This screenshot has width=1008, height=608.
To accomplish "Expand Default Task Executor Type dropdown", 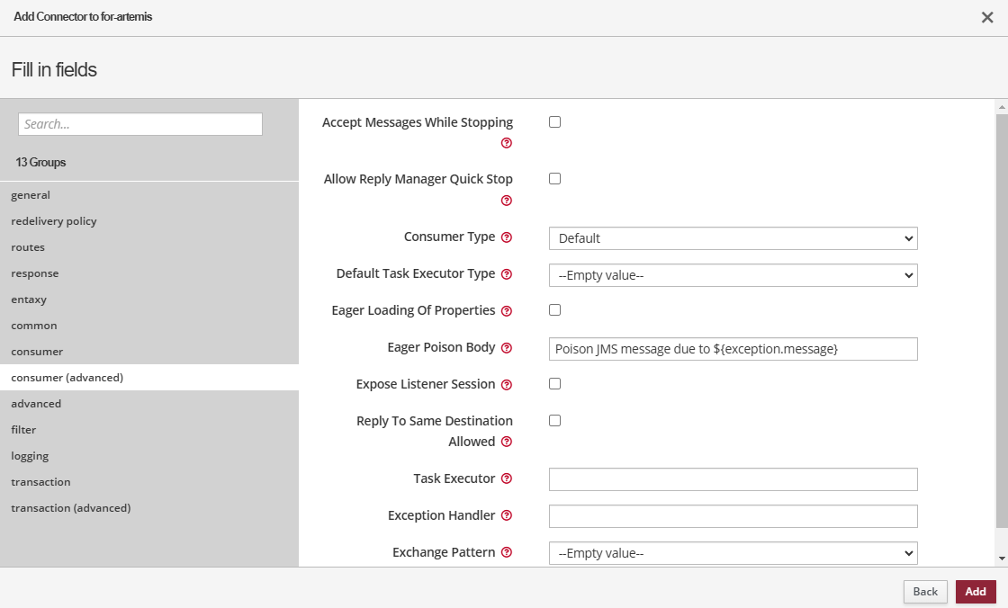I will 733,275.
